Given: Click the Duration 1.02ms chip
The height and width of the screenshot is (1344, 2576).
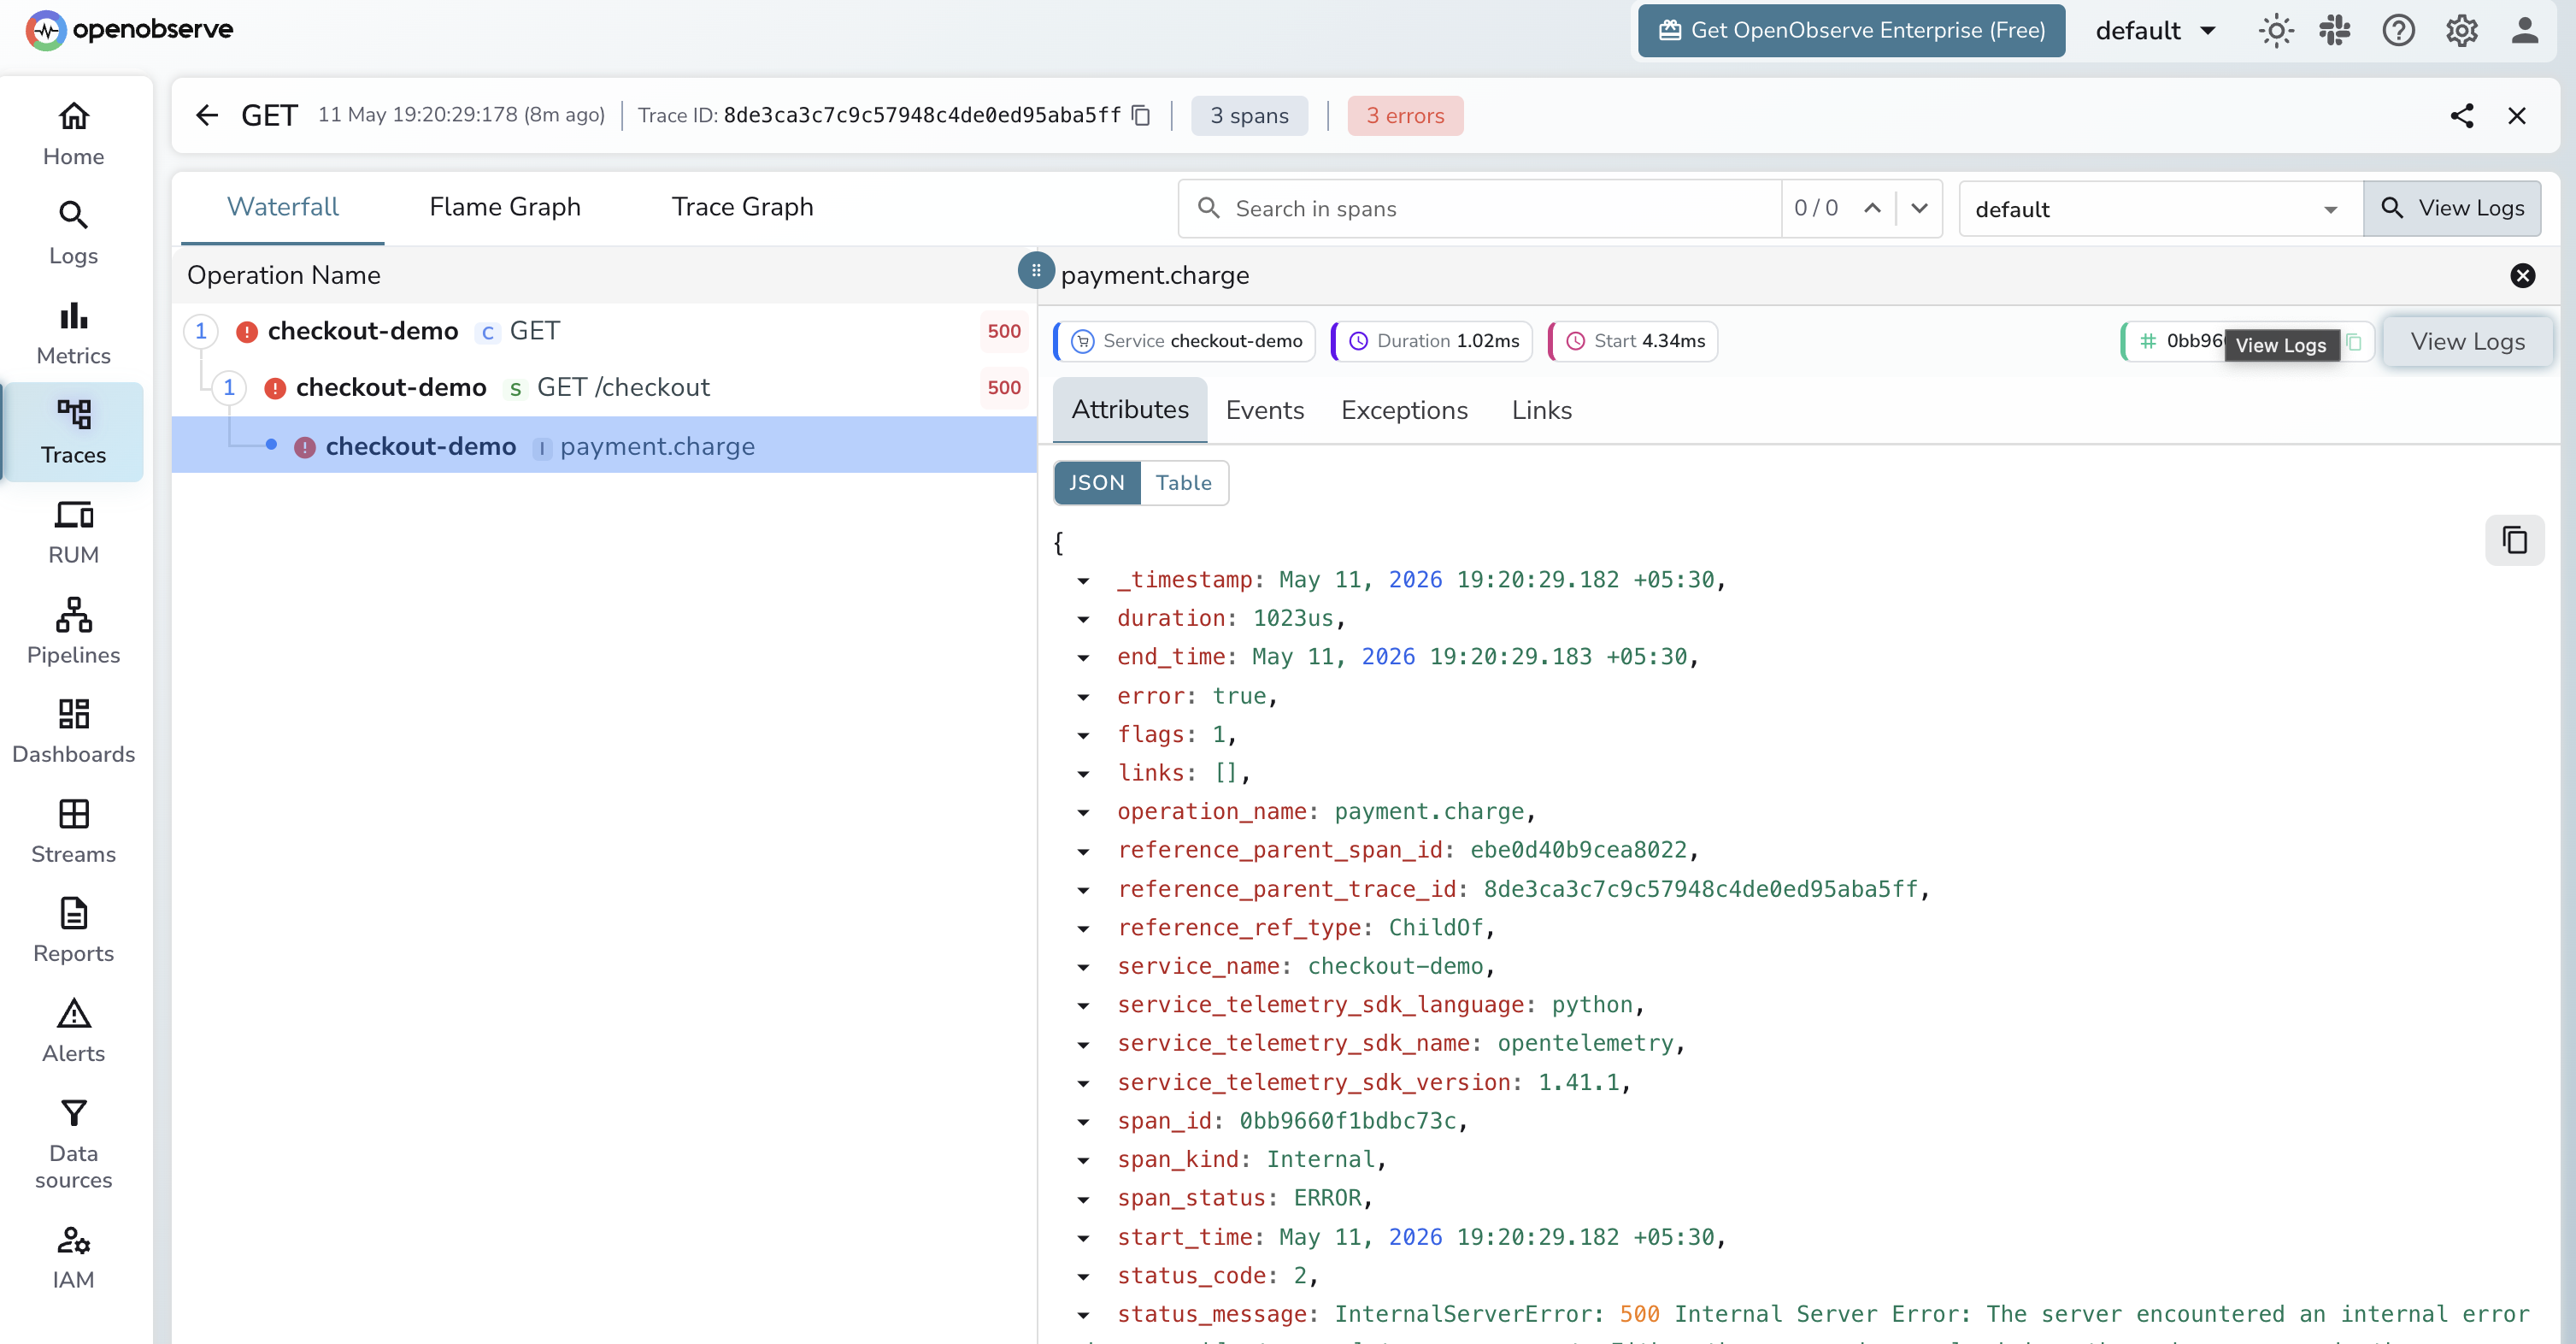Looking at the screenshot, I should pos(1432,341).
